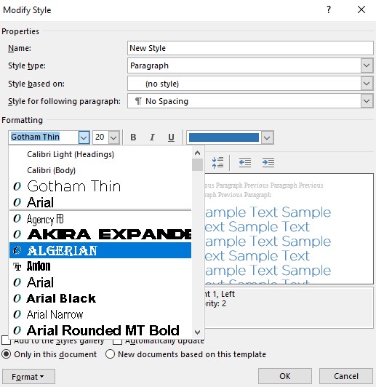Viewport: 376px width, 387px height.
Task: Click the font icon beside Arial Rounded MT Bold
Action: coord(17,330)
